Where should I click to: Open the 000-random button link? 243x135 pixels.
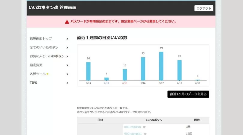click(x=132, y=127)
